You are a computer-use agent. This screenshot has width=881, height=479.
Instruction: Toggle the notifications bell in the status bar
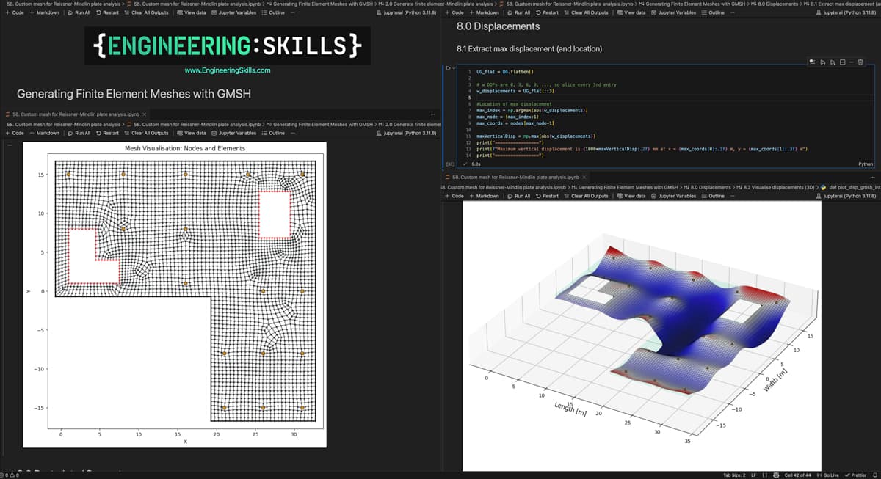pyautogui.click(x=874, y=475)
